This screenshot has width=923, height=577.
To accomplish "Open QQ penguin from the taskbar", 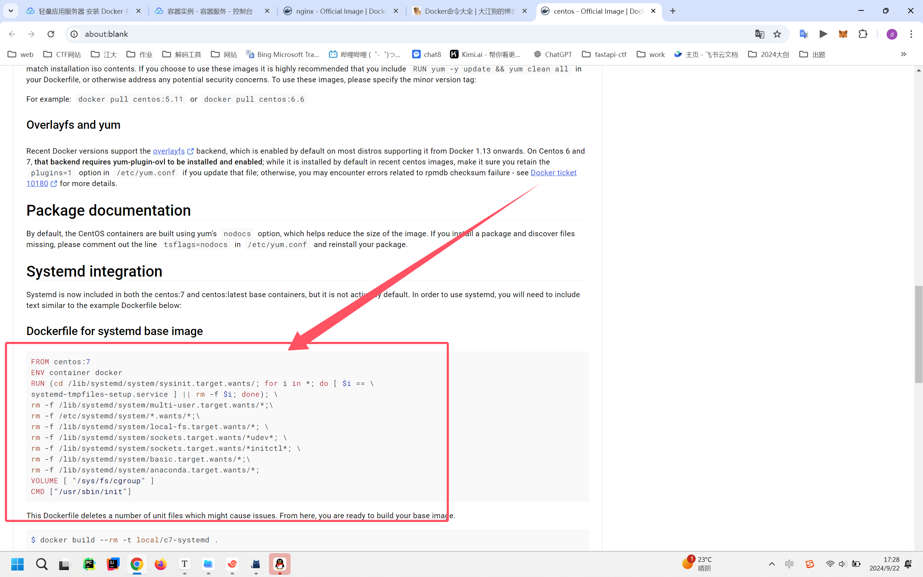I will (279, 564).
